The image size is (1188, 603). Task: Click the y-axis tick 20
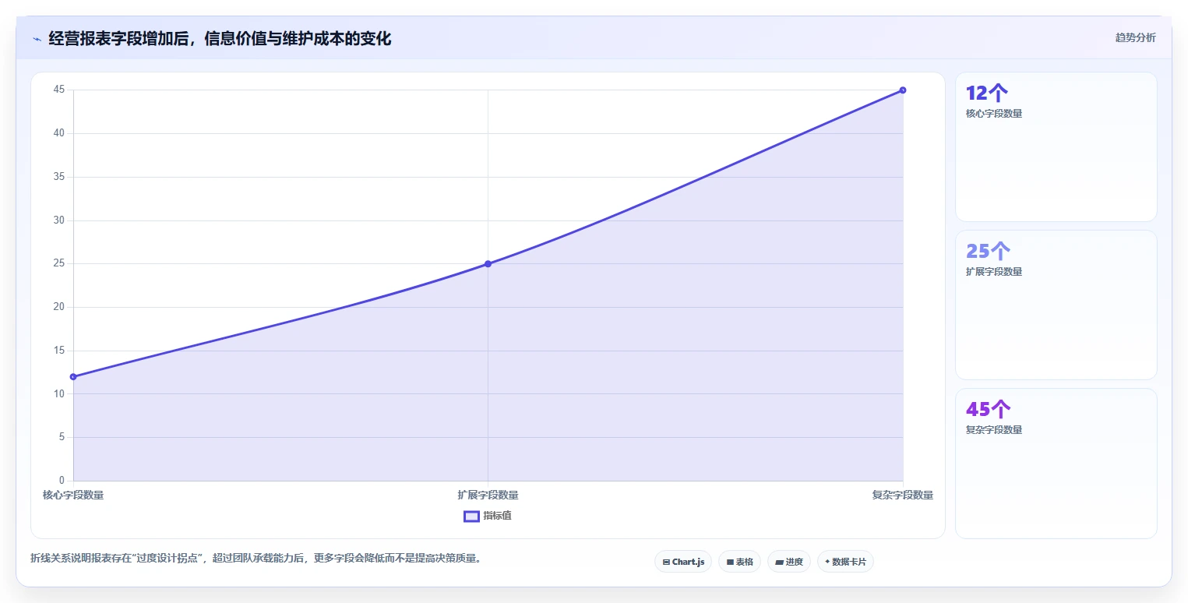[x=58, y=307]
